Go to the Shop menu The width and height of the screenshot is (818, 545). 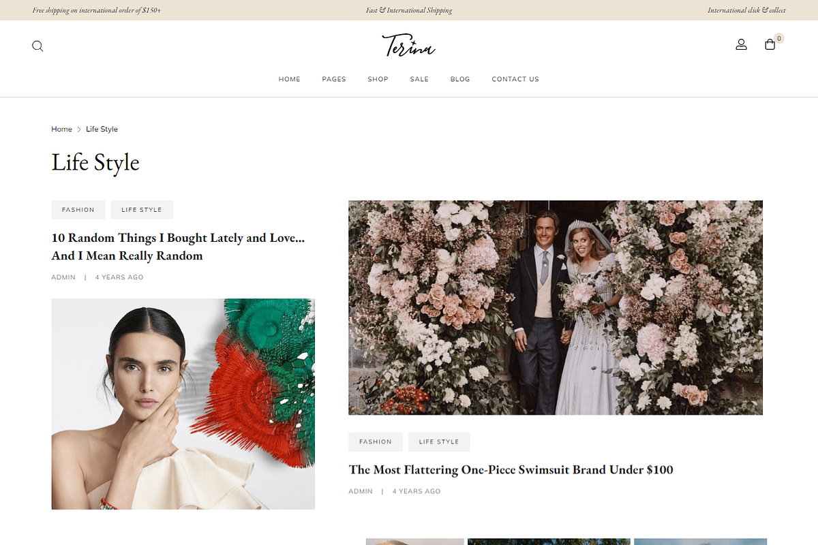378,79
